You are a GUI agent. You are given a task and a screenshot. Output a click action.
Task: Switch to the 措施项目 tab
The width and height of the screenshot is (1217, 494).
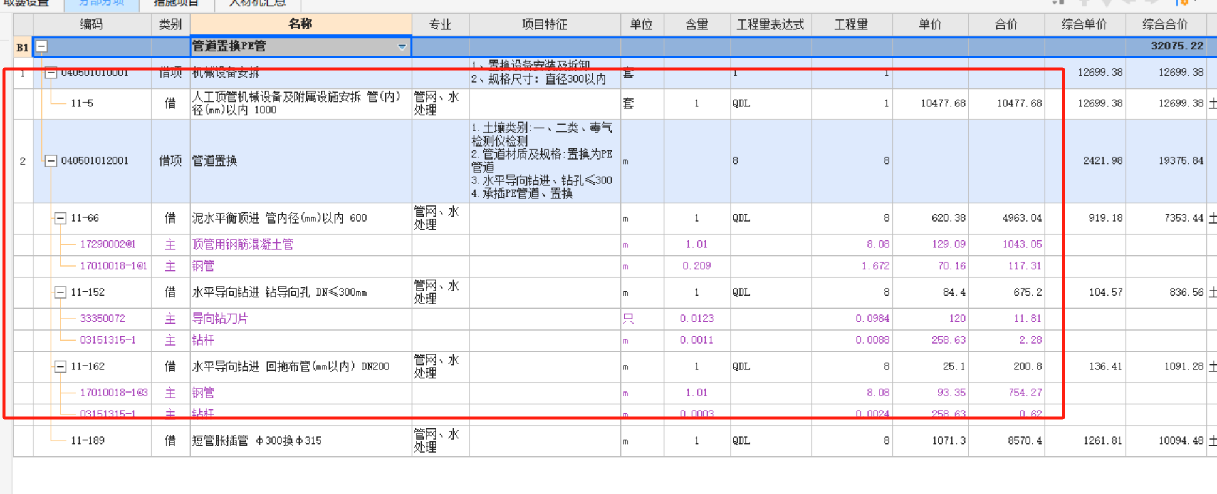[176, 4]
